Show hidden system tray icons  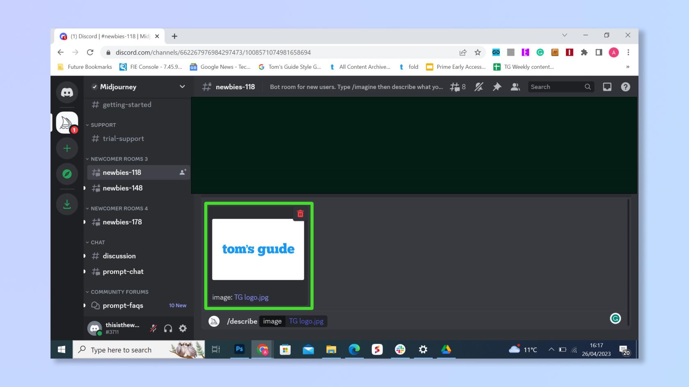pyautogui.click(x=551, y=349)
